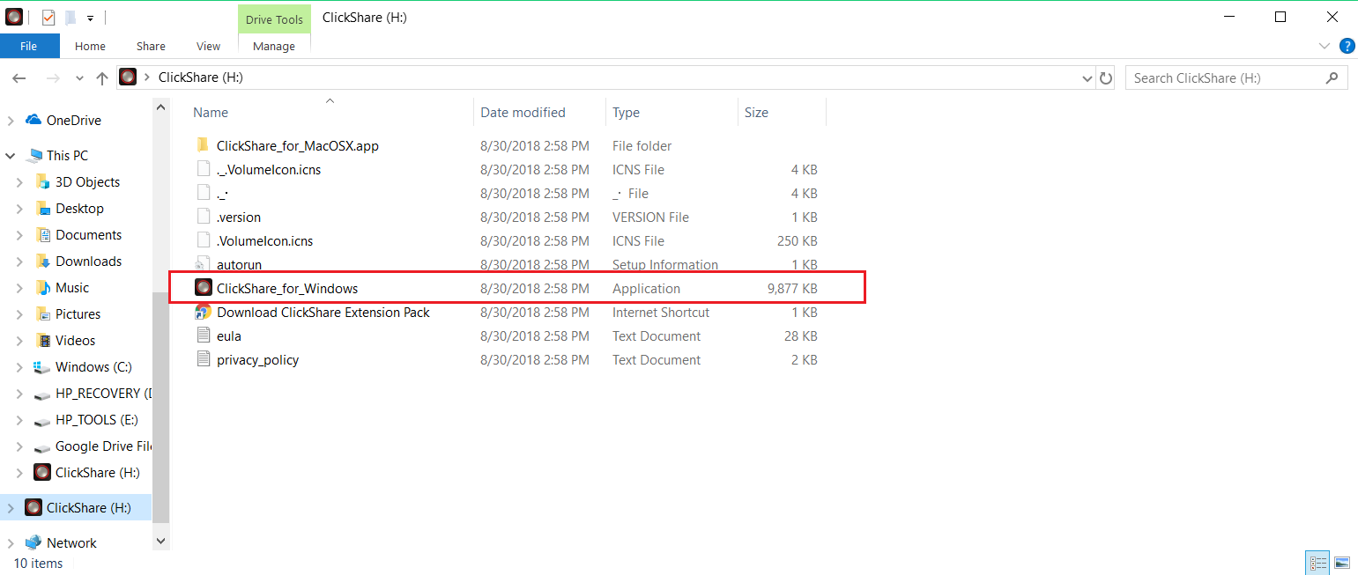Select Videos in the navigation pane

(75, 340)
